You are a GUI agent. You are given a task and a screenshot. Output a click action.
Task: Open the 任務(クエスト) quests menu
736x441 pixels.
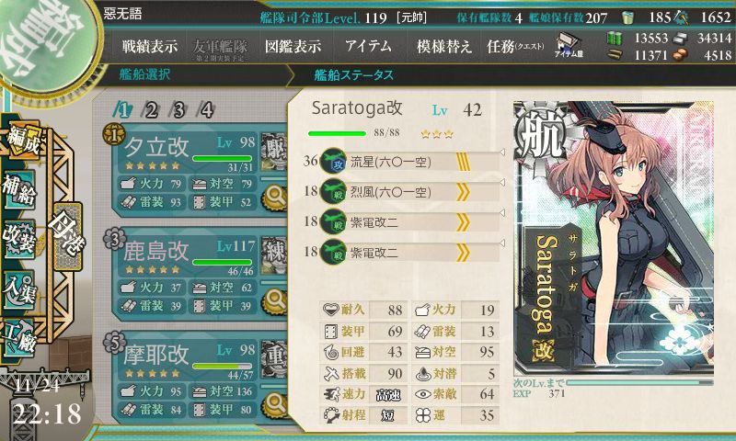tap(515, 46)
